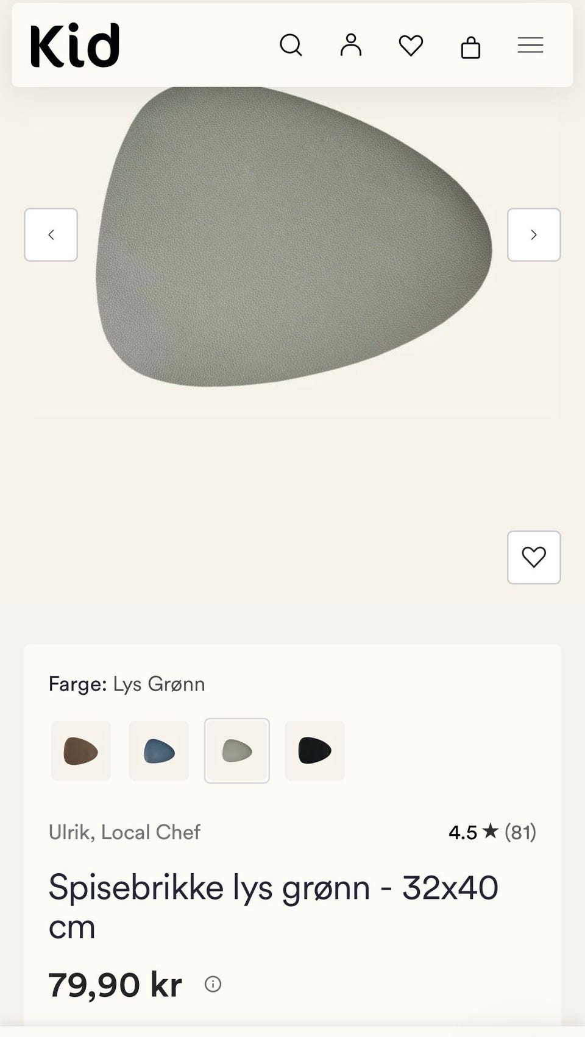Open the hamburger menu
The image size is (585, 1037).
click(x=530, y=45)
